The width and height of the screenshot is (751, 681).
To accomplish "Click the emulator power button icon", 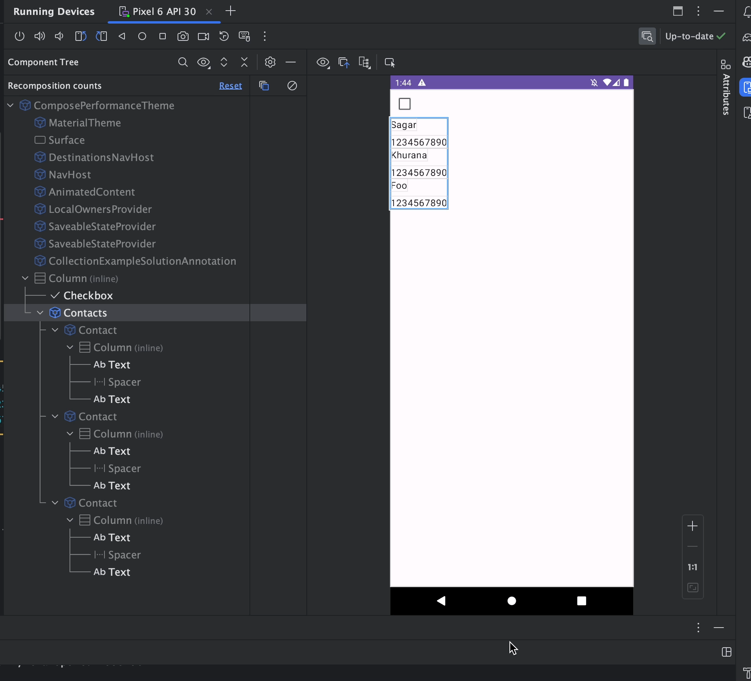I will point(19,37).
